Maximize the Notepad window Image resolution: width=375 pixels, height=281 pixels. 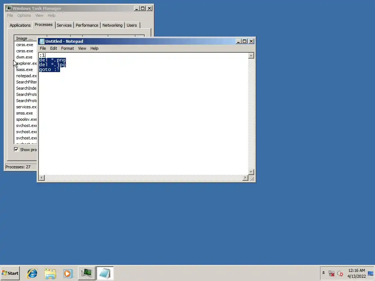click(x=244, y=41)
